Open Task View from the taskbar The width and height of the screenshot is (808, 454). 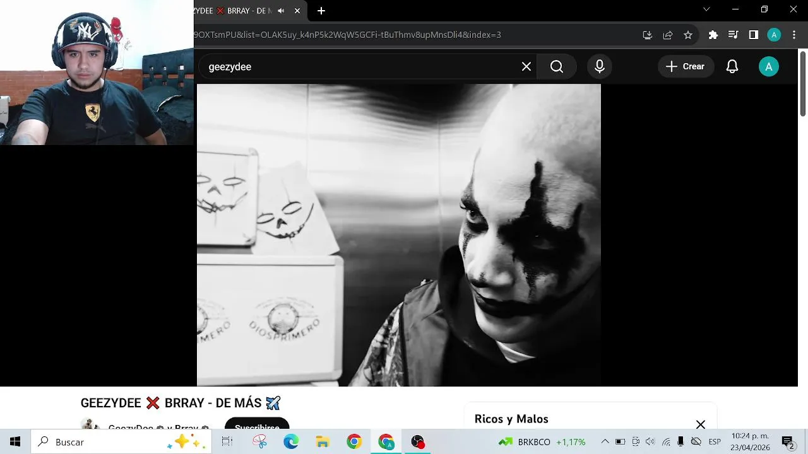pyautogui.click(x=227, y=442)
